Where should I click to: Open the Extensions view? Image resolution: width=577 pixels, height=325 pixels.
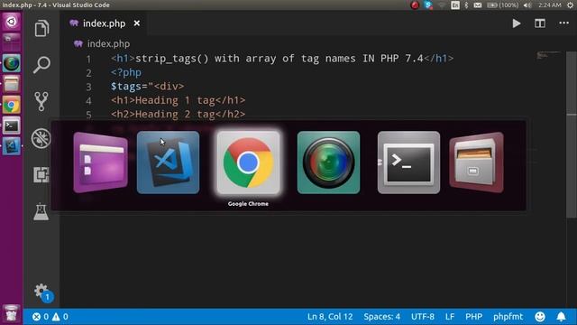pos(41,174)
